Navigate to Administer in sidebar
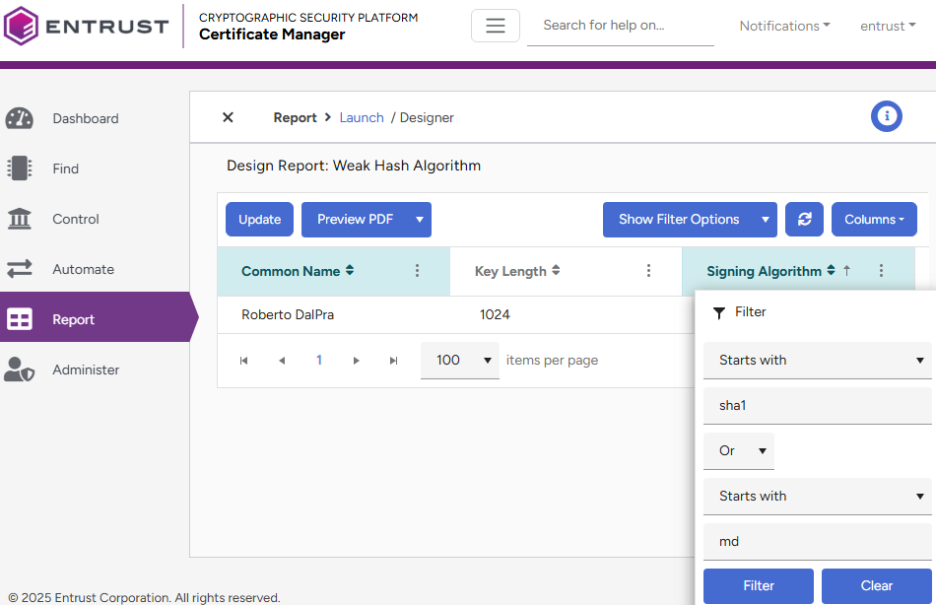Screen dimensions: 936x605 86,370
